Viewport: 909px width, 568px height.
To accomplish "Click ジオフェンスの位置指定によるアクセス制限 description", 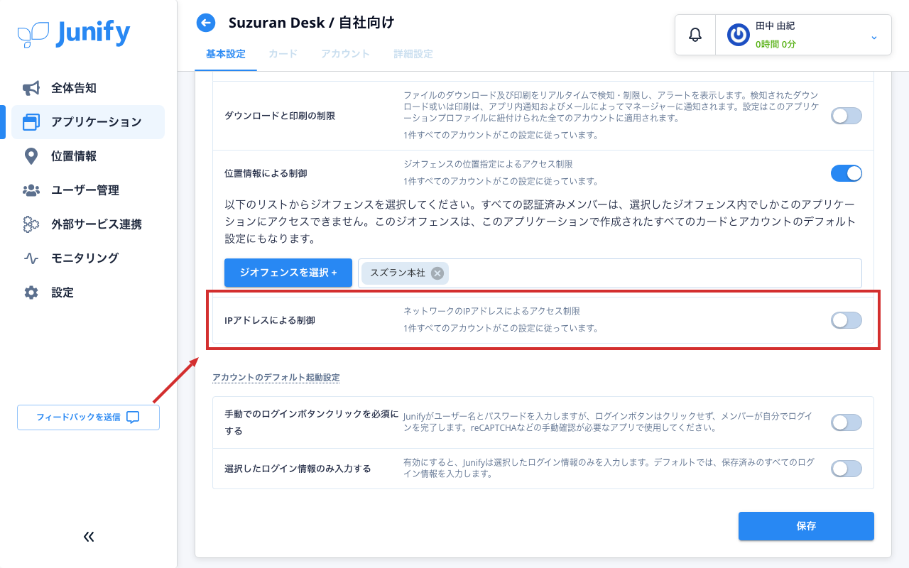I will pyautogui.click(x=488, y=164).
